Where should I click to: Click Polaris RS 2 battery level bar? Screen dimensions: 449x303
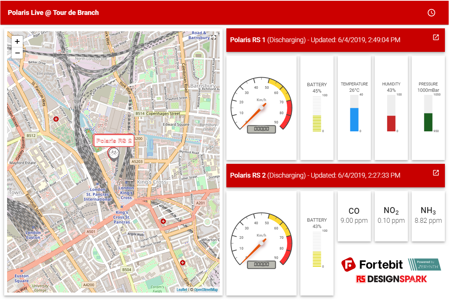coord(317,249)
